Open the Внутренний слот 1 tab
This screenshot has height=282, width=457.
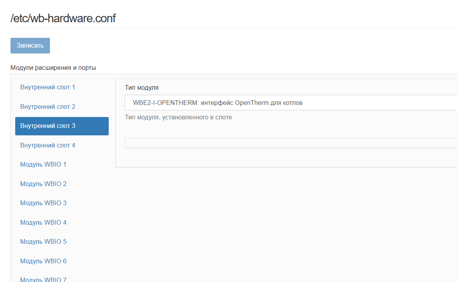[x=48, y=87]
